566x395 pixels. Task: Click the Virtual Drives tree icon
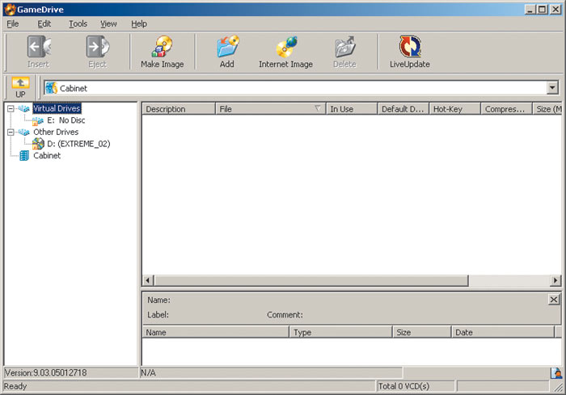click(x=23, y=108)
